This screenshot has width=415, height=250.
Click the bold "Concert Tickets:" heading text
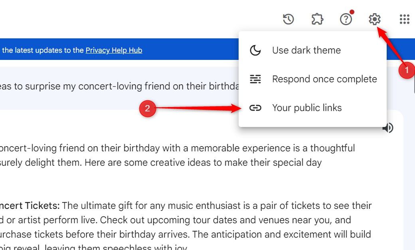(x=30, y=206)
